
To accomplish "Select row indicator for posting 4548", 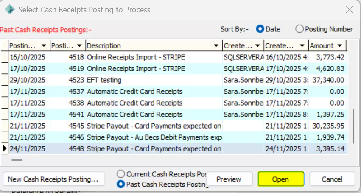I will click(x=5, y=148).
